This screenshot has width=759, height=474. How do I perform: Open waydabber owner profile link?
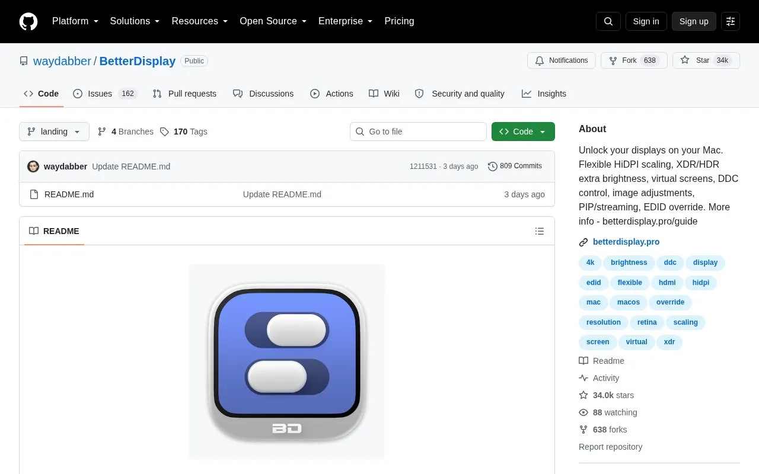click(x=62, y=61)
